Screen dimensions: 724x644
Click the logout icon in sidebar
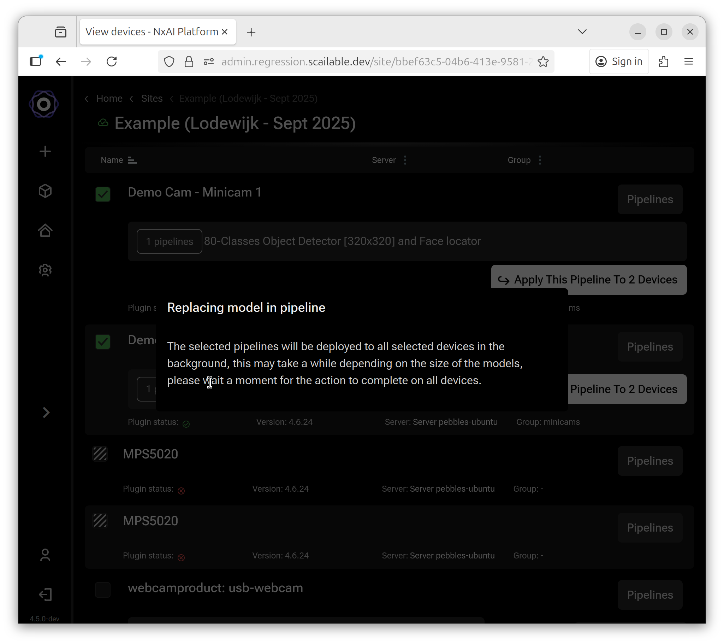(x=45, y=595)
